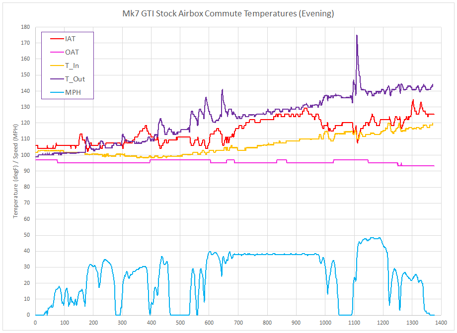Image resolution: width=457 pixels, height=333 pixels.
Task: Click the y-axis label 70
Action: click(26, 203)
